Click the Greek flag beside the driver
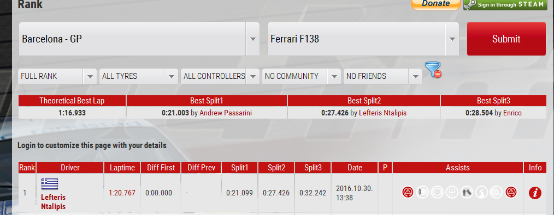The width and height of the screenshot is (554, 215). click(50, 184)
